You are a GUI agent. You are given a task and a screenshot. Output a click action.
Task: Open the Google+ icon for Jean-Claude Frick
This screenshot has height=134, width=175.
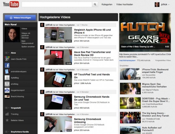tap(7, 59)
